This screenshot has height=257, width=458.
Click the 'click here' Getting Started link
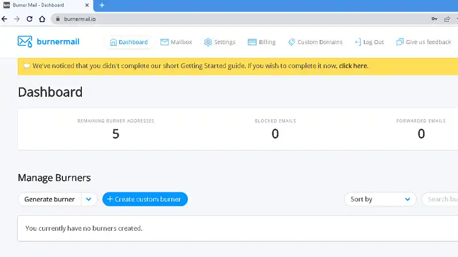pos(353,66)
